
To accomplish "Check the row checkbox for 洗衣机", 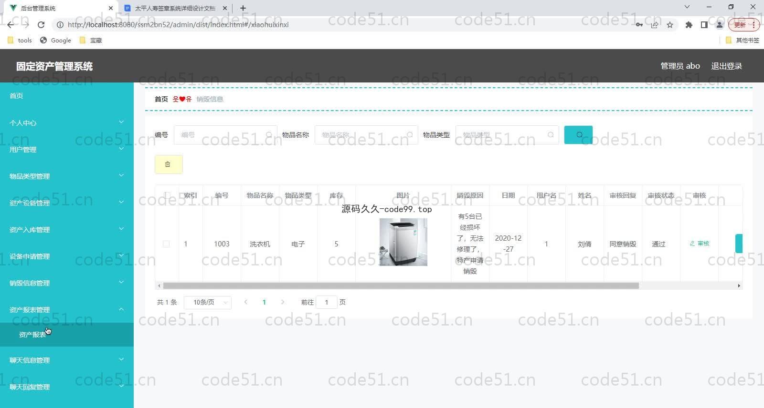I will (x=166, y=244).
